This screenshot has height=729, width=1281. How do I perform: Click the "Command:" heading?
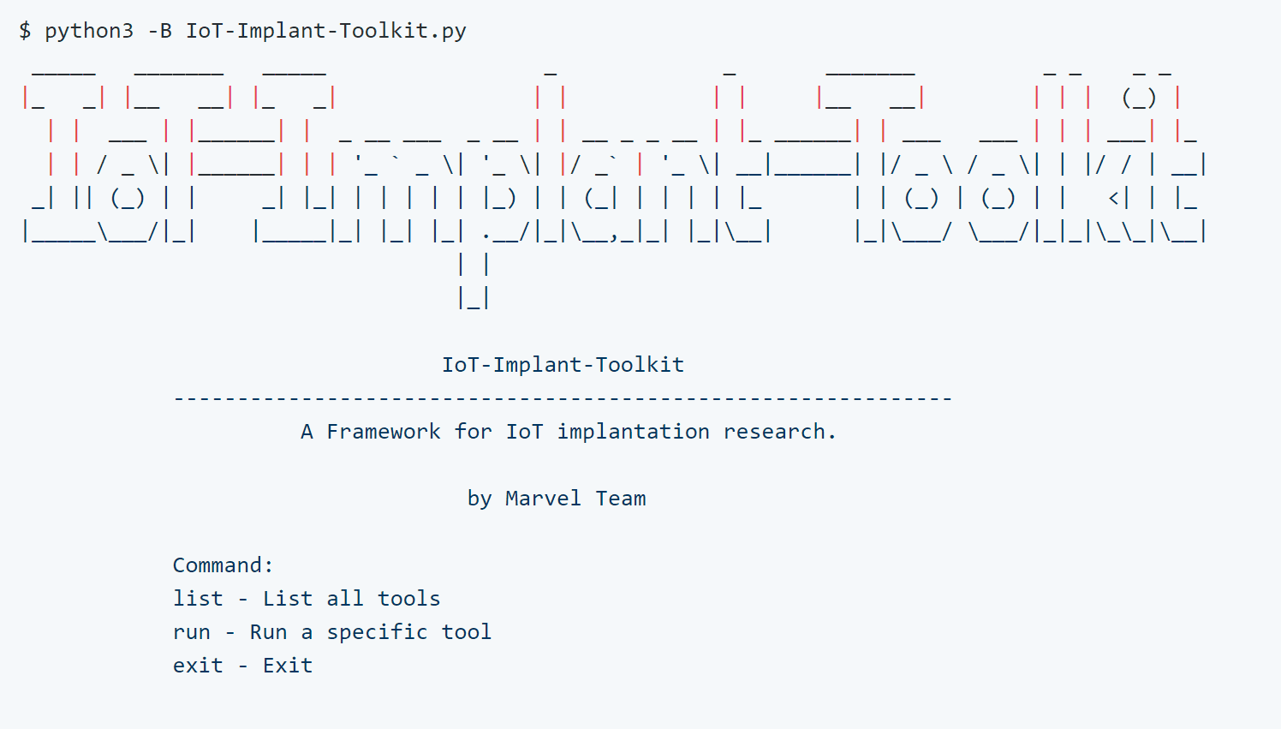(x=223, y=565)
